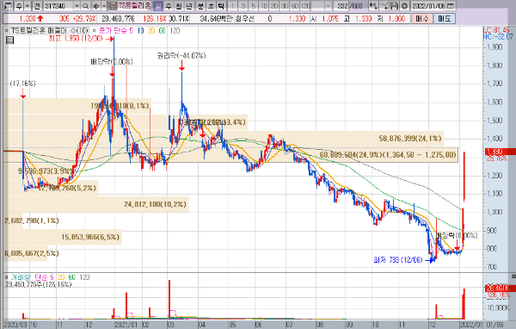Viewport: 516px width, 329px height.
Task: Click the candlestick chart type icon
Action: pyautogui.click(x=373, y=6)
